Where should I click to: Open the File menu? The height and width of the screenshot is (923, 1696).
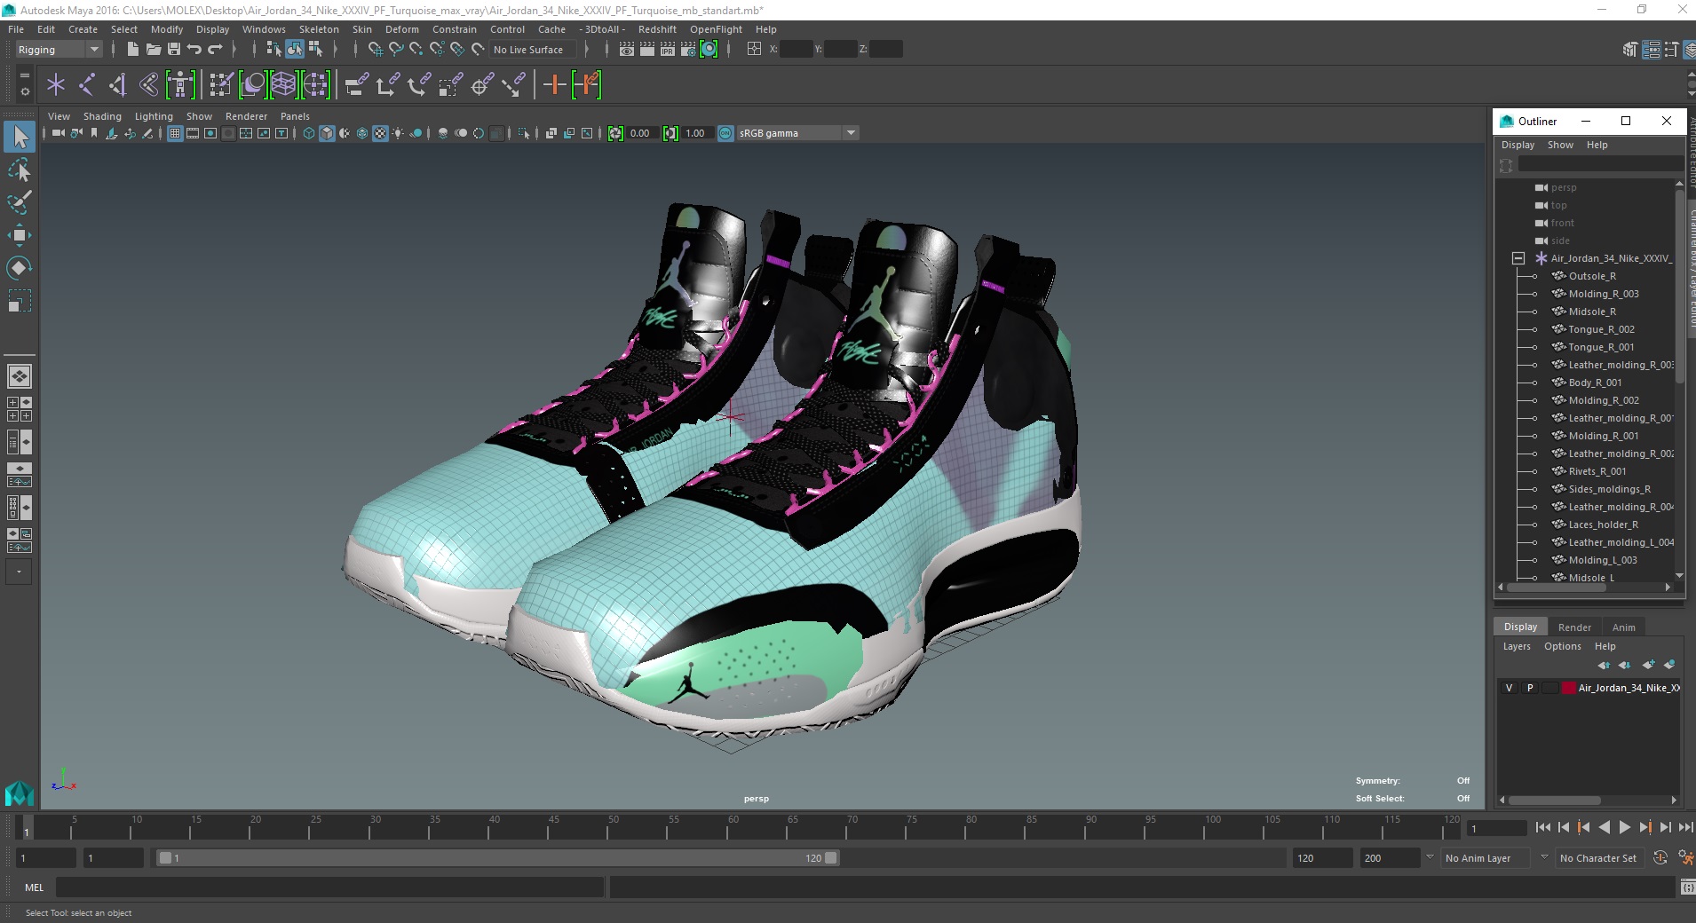[x=16, y=29]
